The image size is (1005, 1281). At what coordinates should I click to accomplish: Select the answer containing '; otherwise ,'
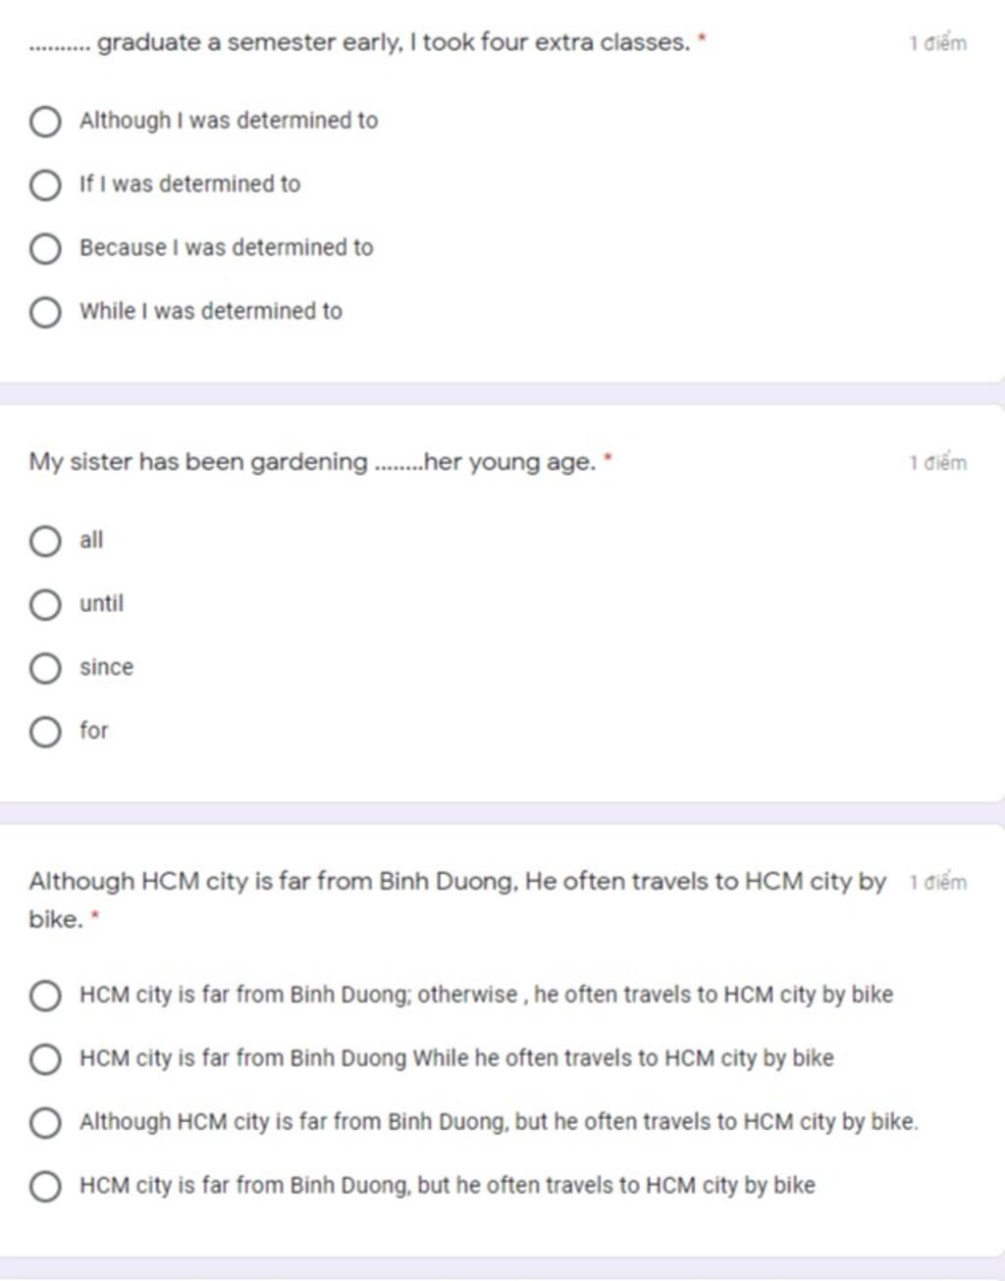coord(45,997)
